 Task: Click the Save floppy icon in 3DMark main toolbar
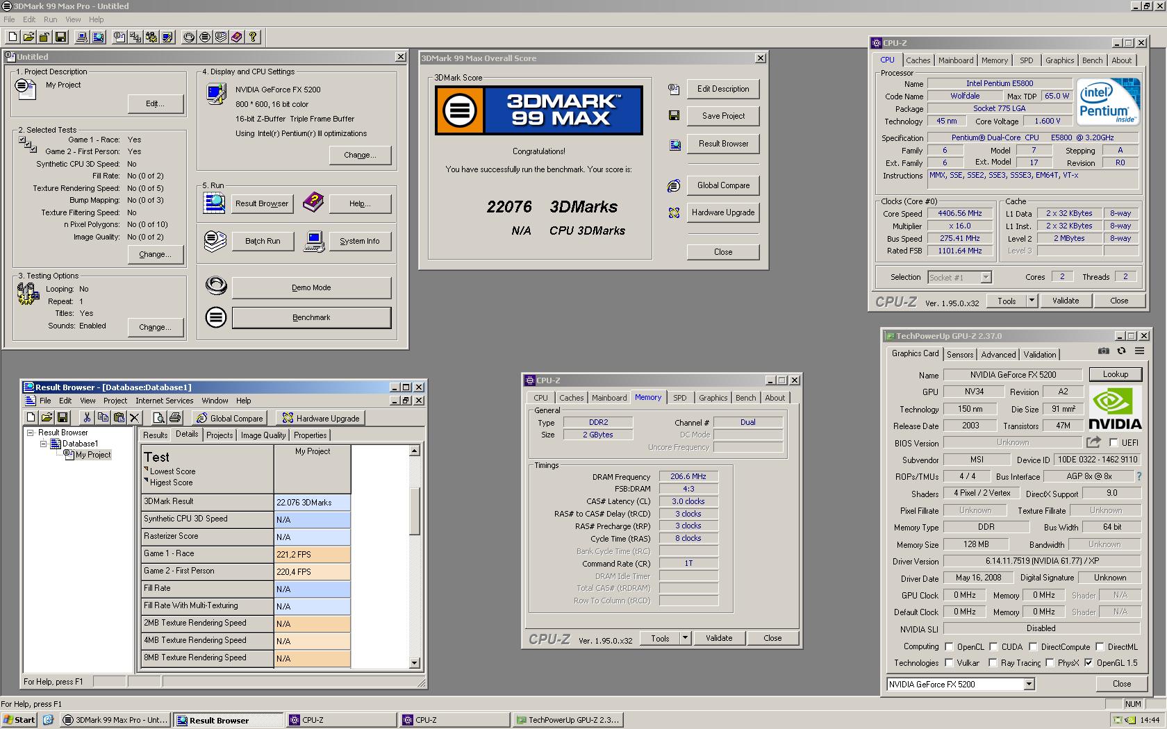pyautogui.click(x=61, y=37)
